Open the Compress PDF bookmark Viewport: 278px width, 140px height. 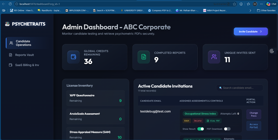(x=160, y=11)
